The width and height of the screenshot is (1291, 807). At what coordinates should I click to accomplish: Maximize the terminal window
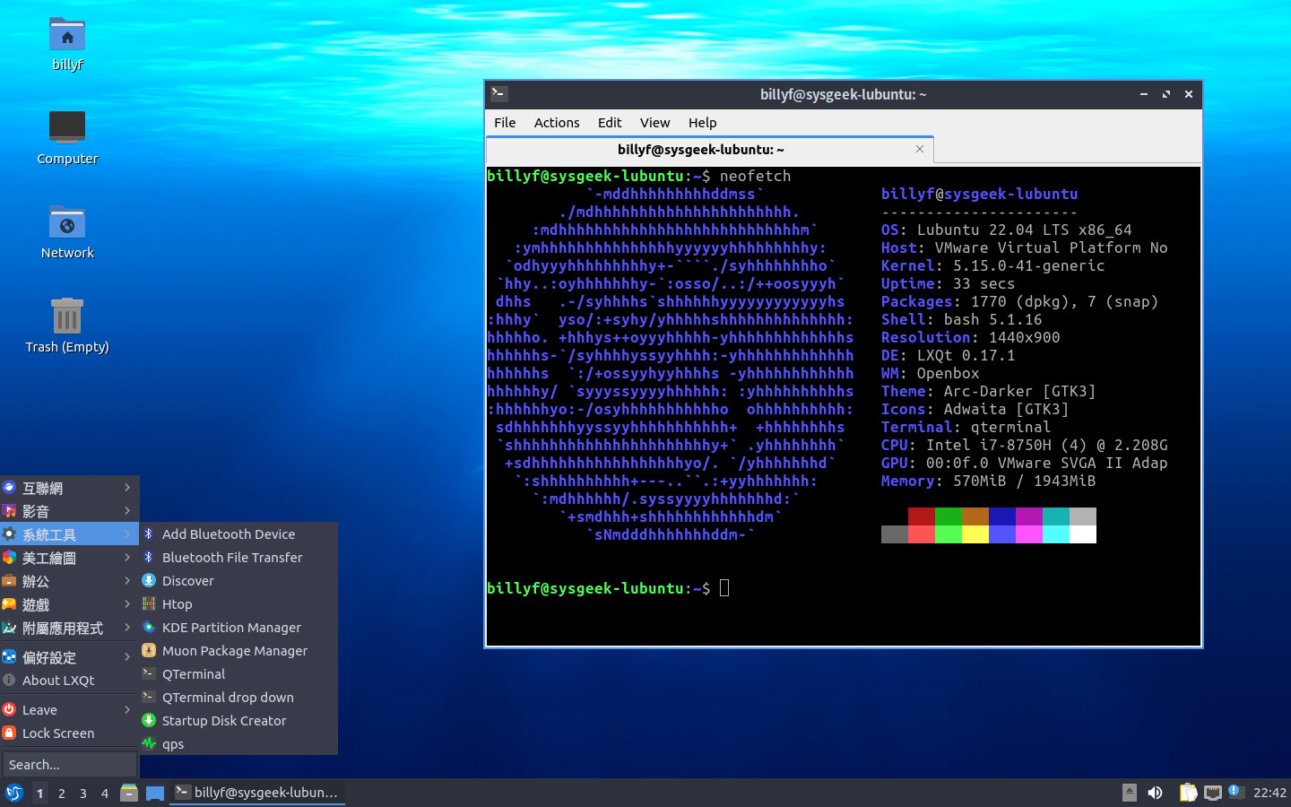tap(1166, 94)
